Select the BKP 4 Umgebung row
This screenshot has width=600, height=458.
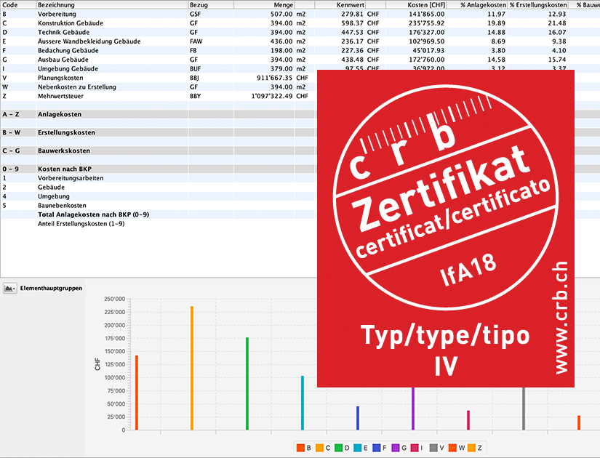(x=159, y=196)
